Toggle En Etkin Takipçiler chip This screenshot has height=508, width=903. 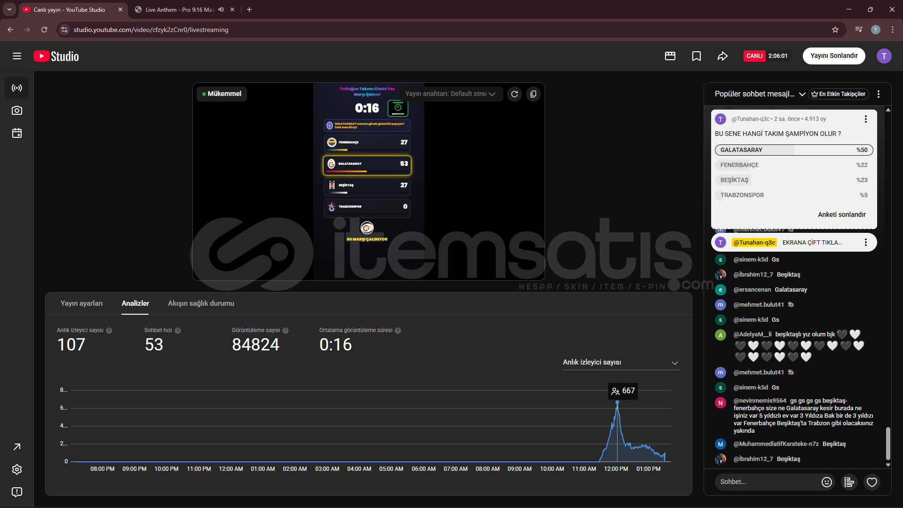[x=838, y=94]
